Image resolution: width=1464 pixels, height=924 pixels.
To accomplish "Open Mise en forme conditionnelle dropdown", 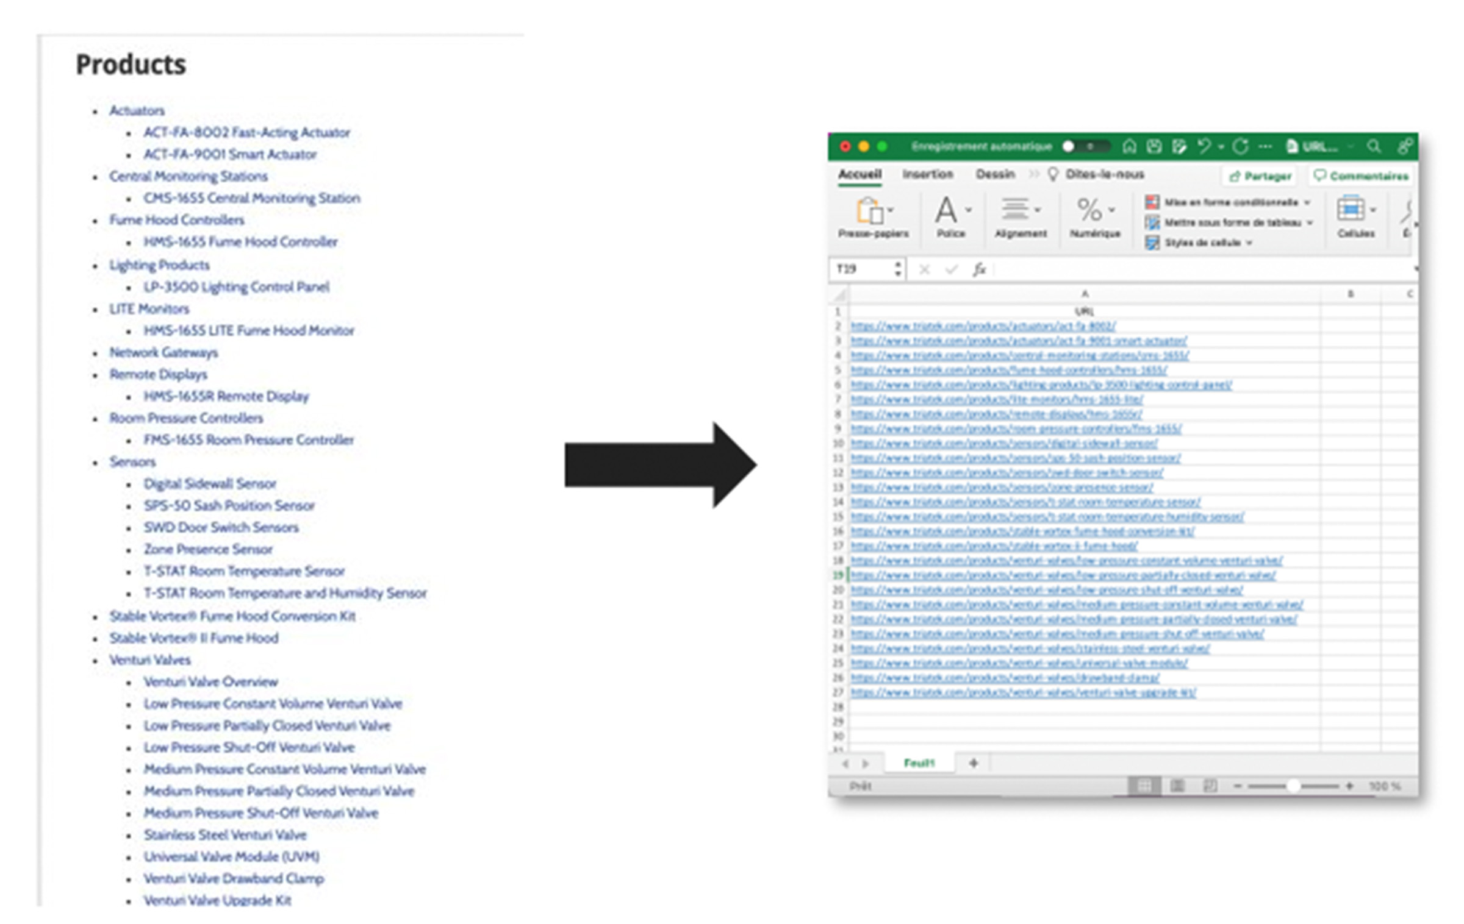I will 1307,202.
